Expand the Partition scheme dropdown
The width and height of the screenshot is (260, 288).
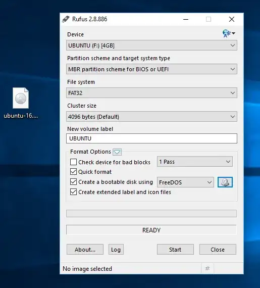(x=151, y=69)
